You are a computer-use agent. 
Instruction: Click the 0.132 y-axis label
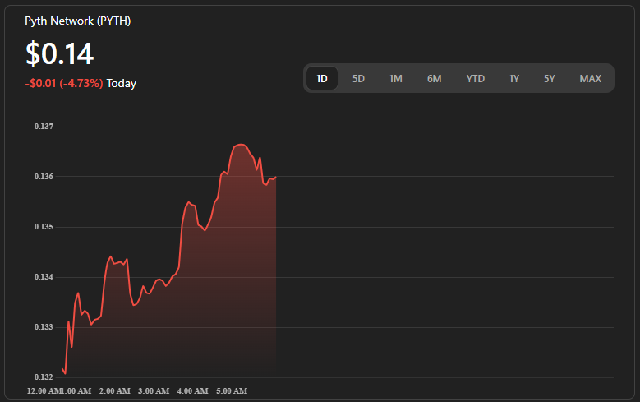coord(44,377)
